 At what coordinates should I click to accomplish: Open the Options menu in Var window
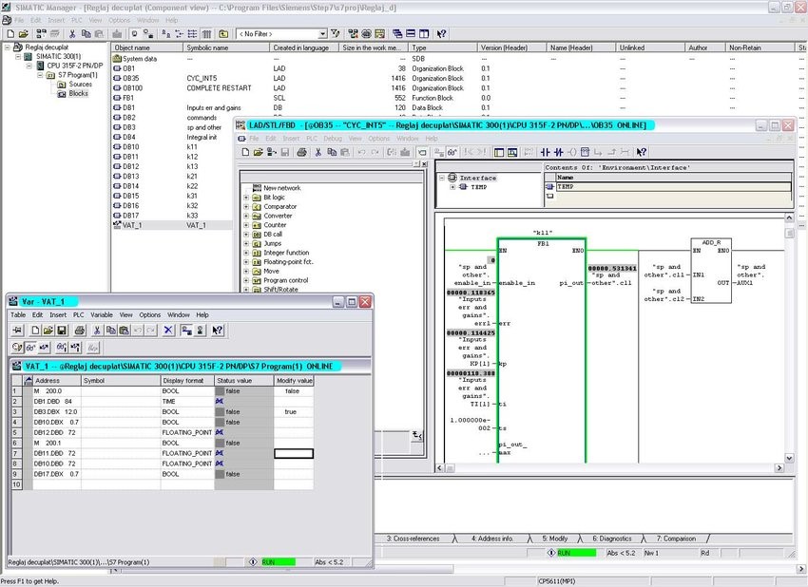(x=150, y=314)
